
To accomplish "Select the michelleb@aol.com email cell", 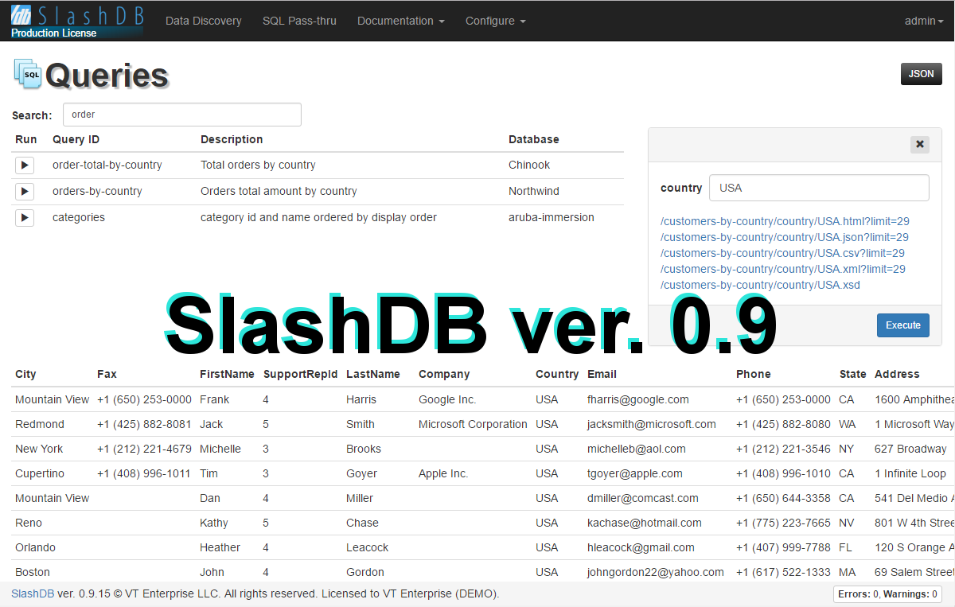I will pyautogui.click(x=637, y=449).
